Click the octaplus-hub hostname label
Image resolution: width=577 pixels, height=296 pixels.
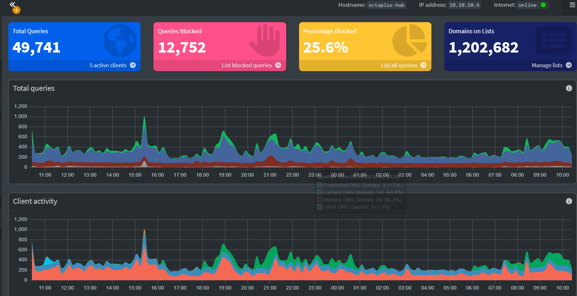pyautogui.click(x=386, y=5)
